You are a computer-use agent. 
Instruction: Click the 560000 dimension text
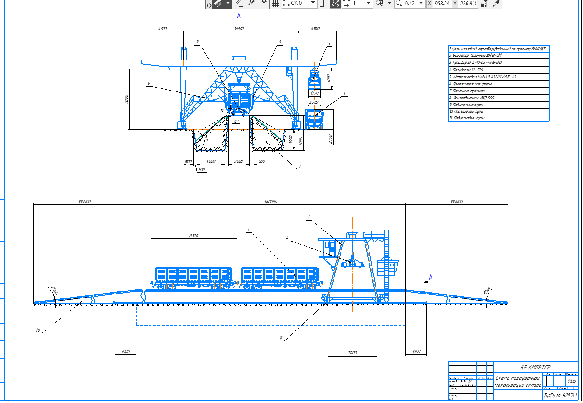271,202
